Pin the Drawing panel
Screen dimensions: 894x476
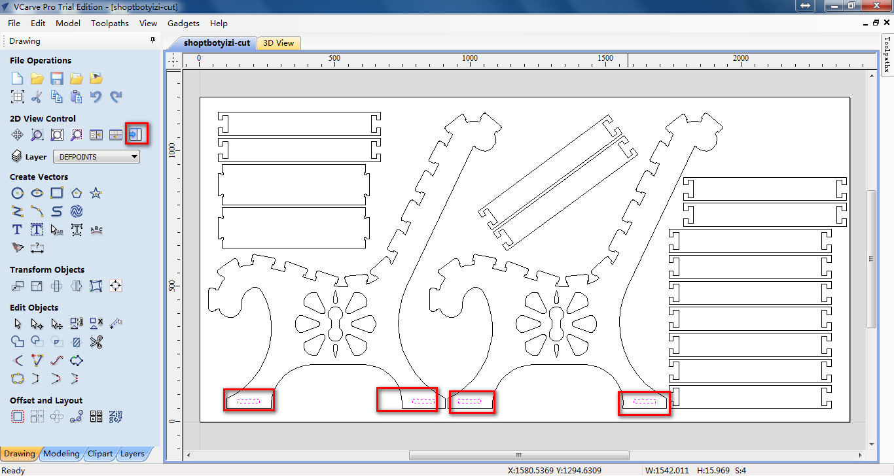(x=153, y=41)
